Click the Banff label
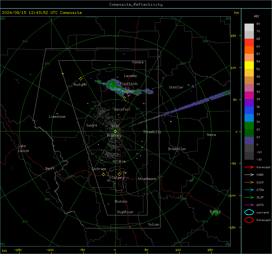Viewport: 272px width, 254px height. [50, 168]
